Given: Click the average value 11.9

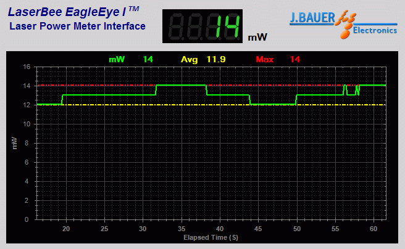Looking at the screenshot, I should pyautogui.click(x=216, y=59).
